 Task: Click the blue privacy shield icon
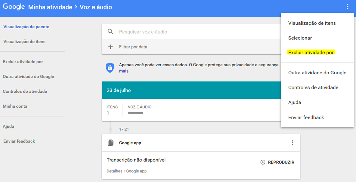110,68
